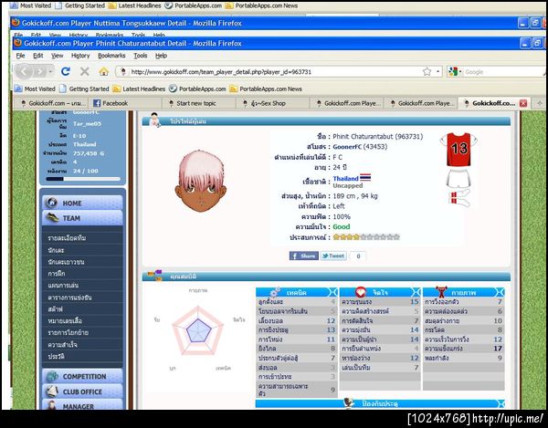548x428 pixels.
Task: Open the back/forward history dropdown arrow
Action: click(50, 72)
